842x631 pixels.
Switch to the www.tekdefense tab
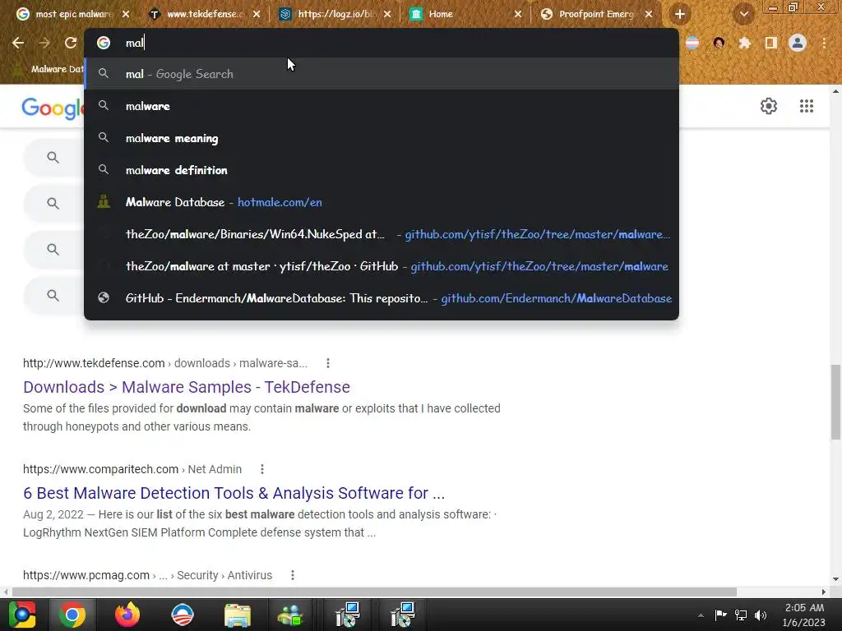point(197,15)
